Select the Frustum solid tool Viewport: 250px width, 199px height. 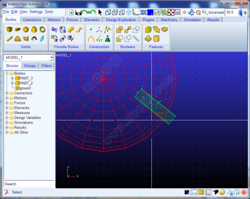point(34,29)
